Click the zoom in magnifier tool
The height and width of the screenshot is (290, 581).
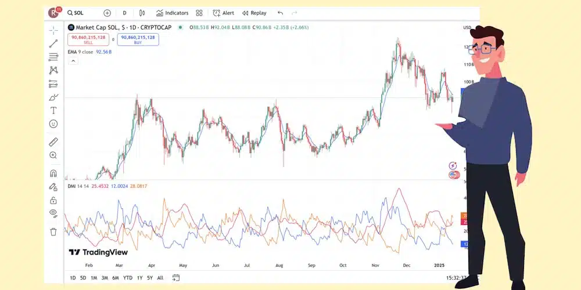coord(53,155)
